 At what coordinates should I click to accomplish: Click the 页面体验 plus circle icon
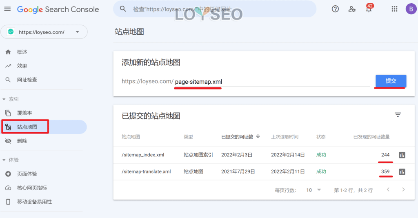[8, 174]
